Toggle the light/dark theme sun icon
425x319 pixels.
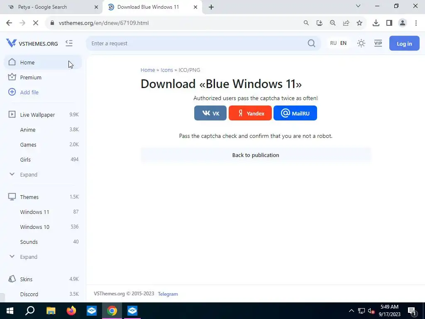[361, 43]
